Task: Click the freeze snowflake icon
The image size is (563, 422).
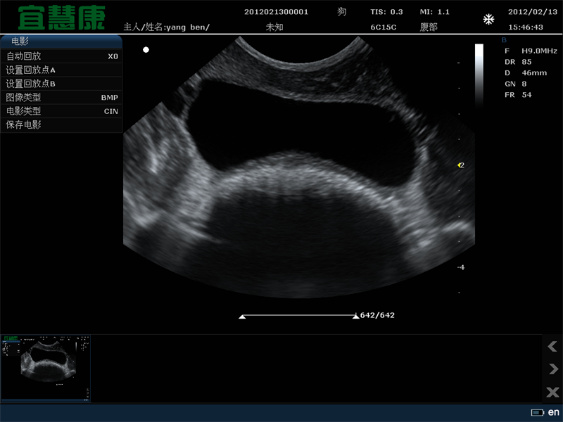Action: pyautogui.click(x=488, y=20)
